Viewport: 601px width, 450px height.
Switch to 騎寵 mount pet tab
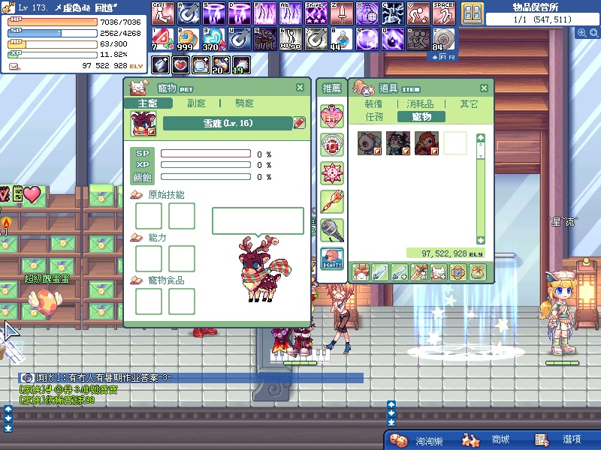[x=244, y=103]
